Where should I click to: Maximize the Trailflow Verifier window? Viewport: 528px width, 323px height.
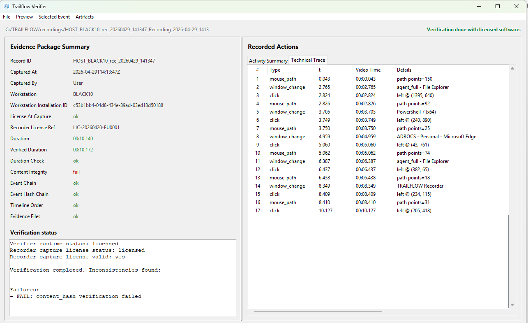(498, 6)
